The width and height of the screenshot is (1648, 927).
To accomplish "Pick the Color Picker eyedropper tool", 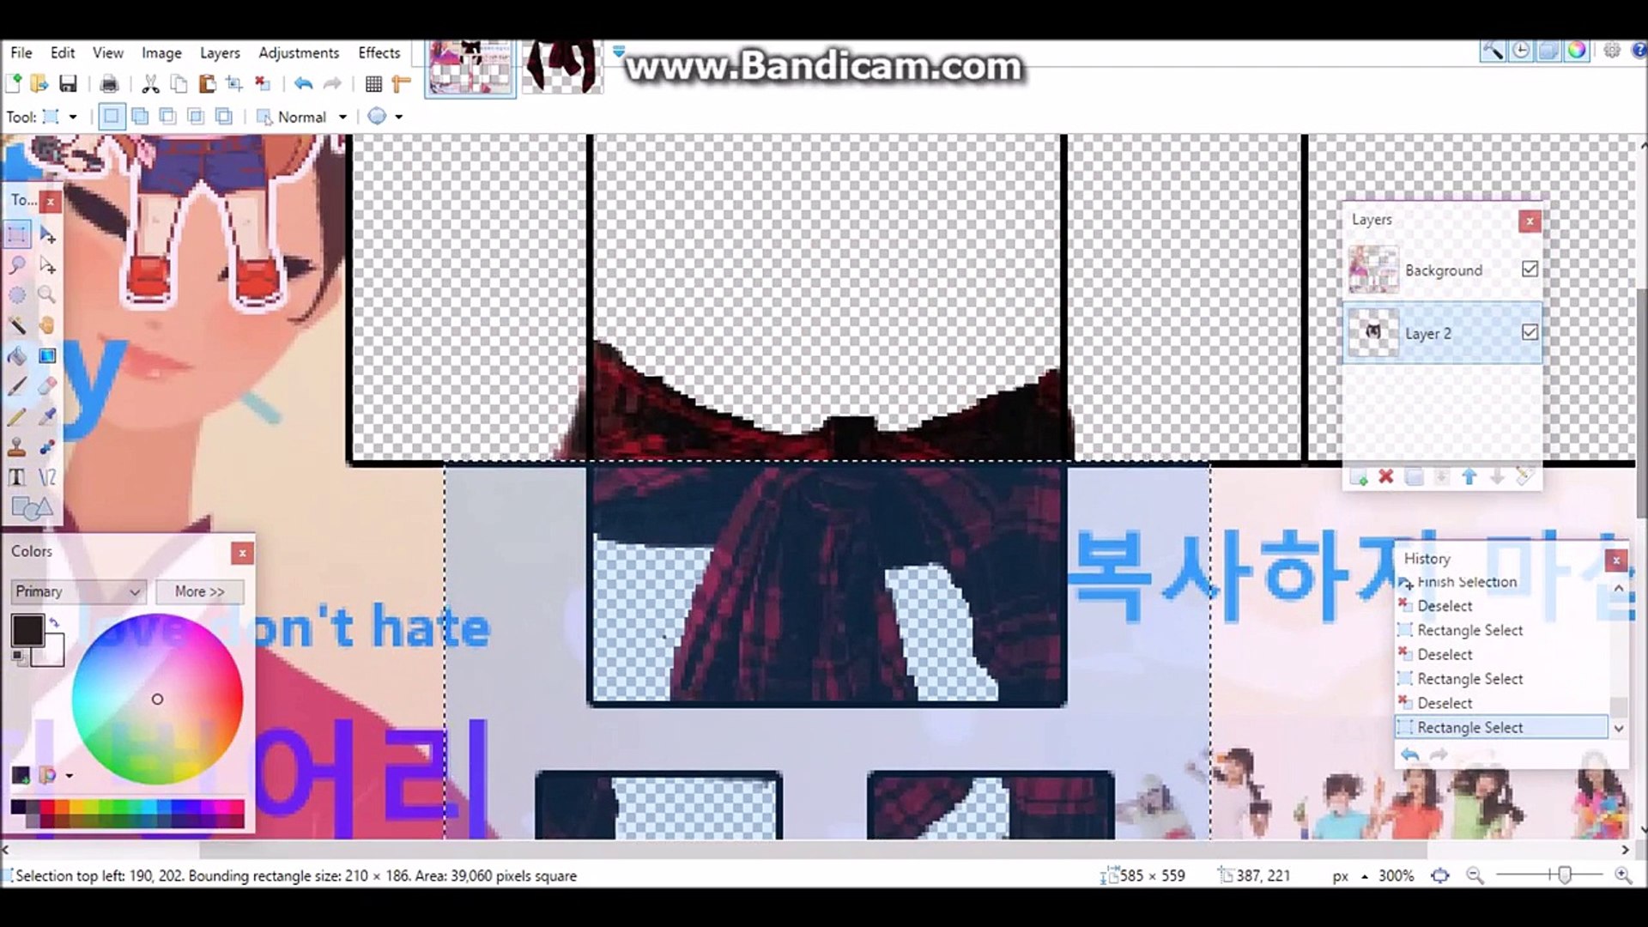I will tap(47, 416).
